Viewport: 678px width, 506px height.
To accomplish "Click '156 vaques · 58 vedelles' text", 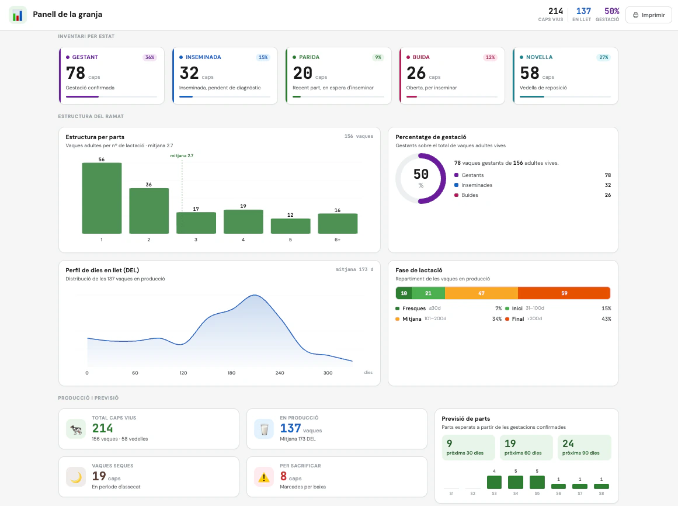I will [x=120, y=439].
